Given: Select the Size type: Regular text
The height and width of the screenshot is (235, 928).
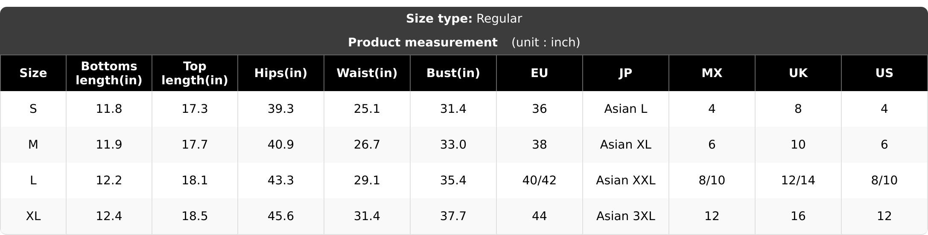Looking at the screenshot, I should 464,19.
